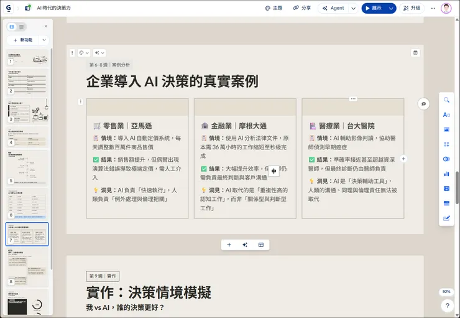Click the subtitle 我 vs AI，誰的決策更好？
This screenshot has width=460, height=318.
click(125, 307)
